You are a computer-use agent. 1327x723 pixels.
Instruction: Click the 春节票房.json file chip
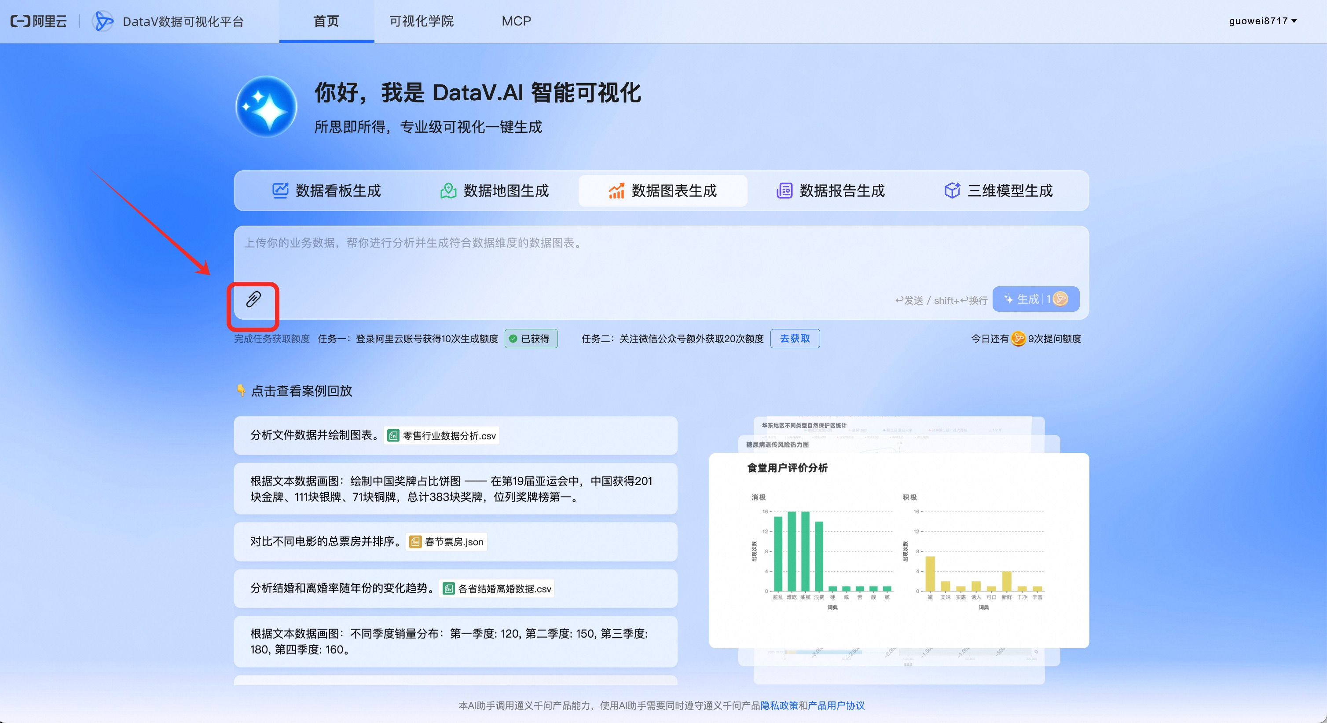coord(447,542)
